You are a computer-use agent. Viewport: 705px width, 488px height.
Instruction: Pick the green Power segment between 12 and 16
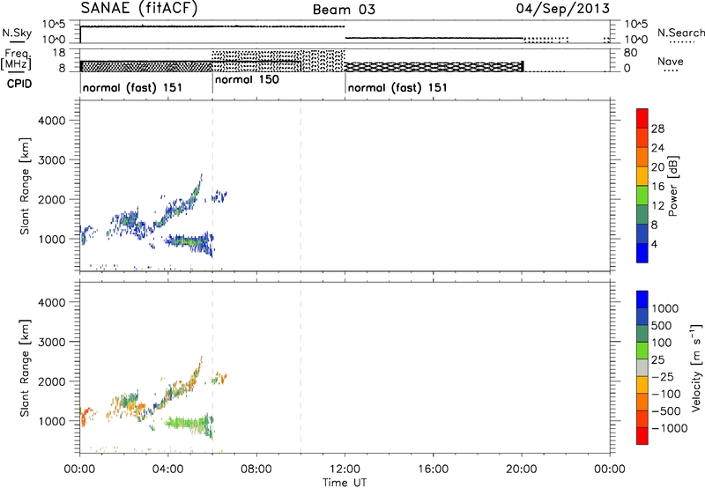click(642, 195)
